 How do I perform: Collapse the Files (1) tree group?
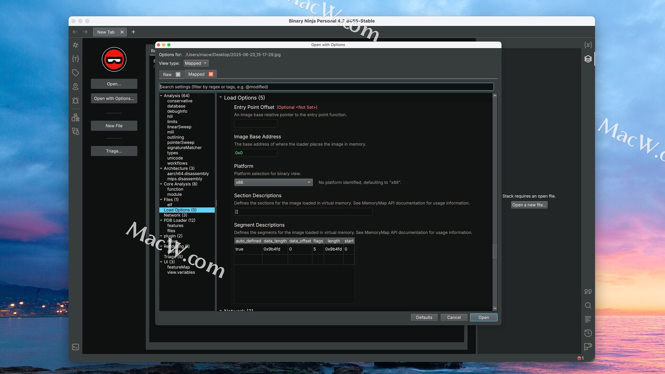click(x=161, y=199)
